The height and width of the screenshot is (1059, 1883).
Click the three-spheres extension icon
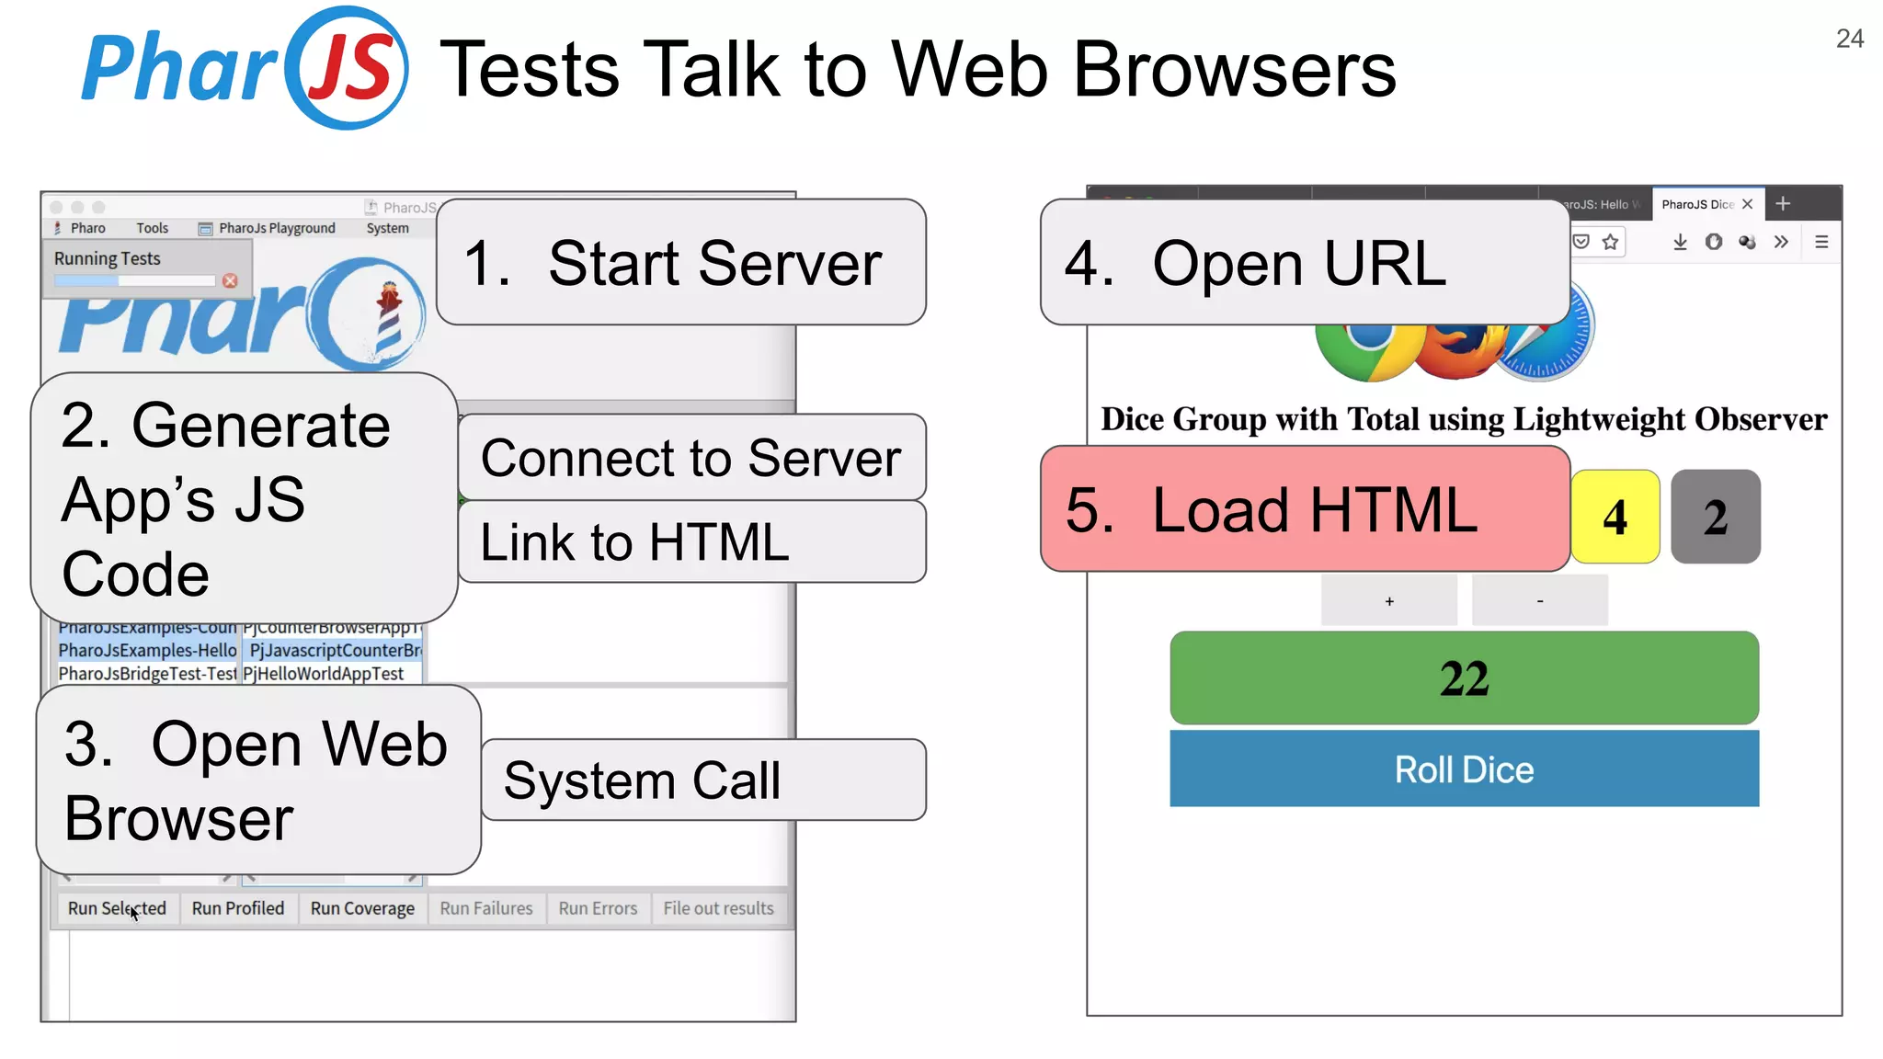tap(1747, 242)
